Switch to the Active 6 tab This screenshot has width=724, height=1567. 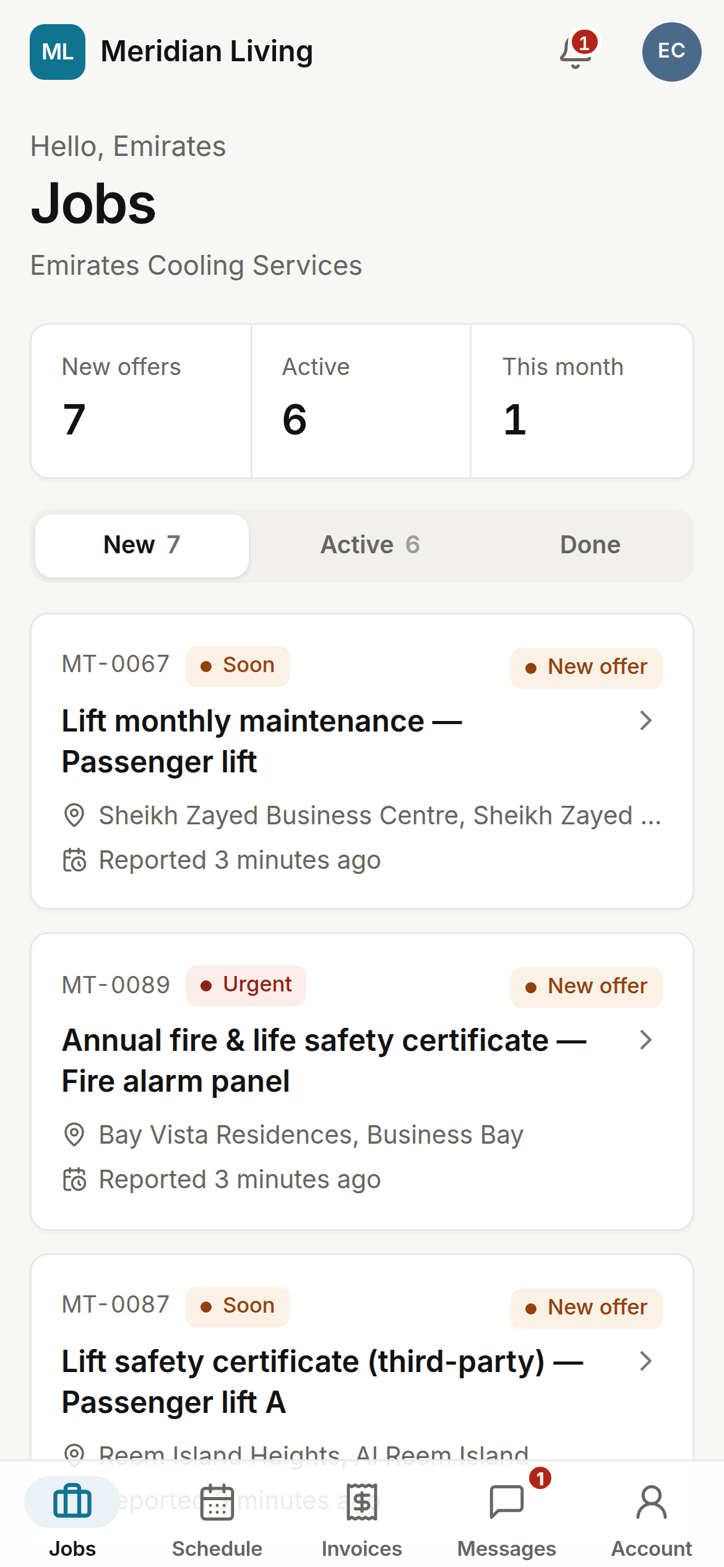point(370,545)
